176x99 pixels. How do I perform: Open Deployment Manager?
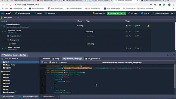pyautogui.click(x=29, y=97)
